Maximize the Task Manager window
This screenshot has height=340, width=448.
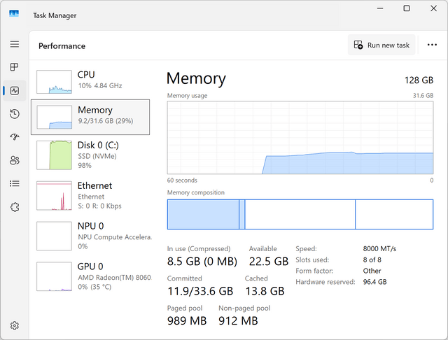(406, 8)
